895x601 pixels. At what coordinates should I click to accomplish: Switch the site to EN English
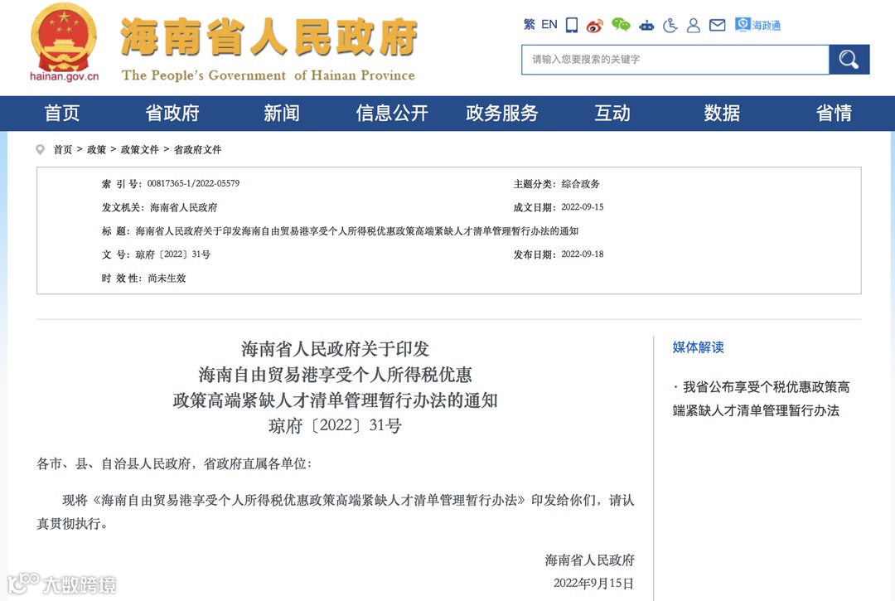tap(549, 25)
